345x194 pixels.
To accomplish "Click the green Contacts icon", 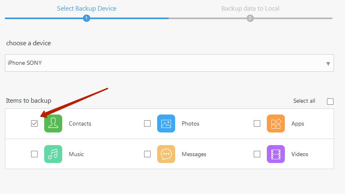I will click(53, 123).
